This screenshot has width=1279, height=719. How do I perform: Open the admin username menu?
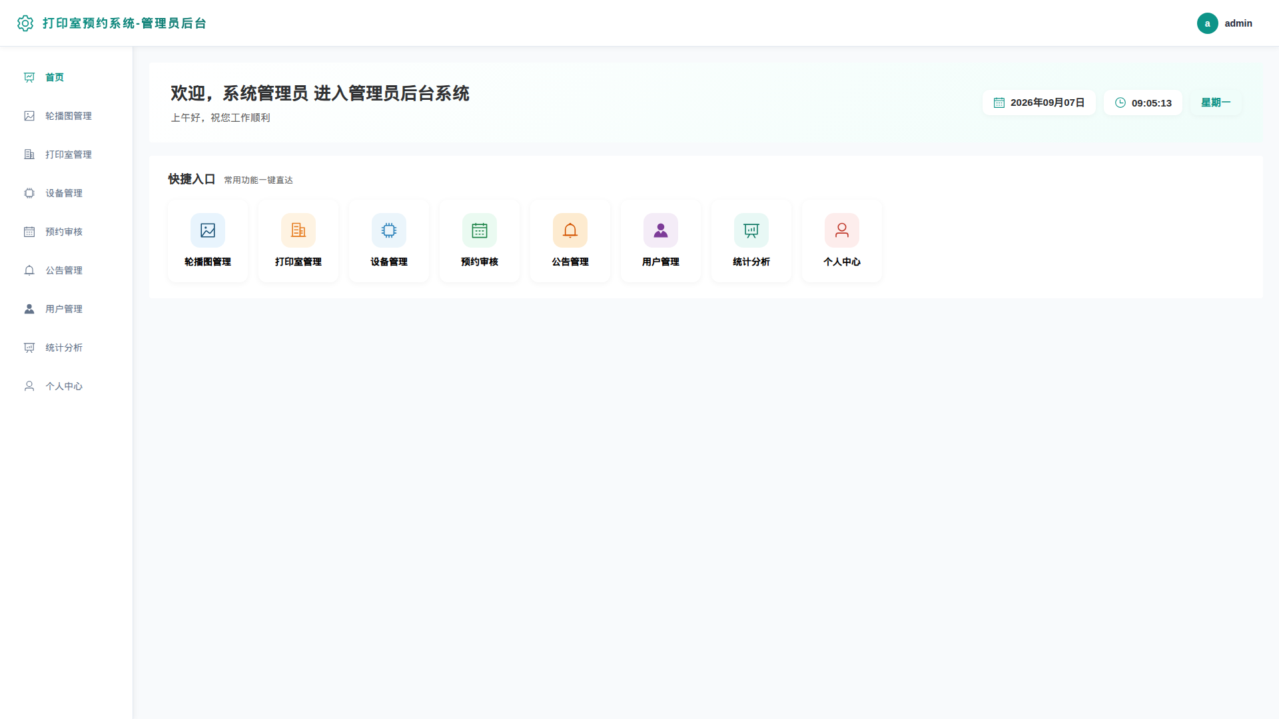click(1238, 23)
